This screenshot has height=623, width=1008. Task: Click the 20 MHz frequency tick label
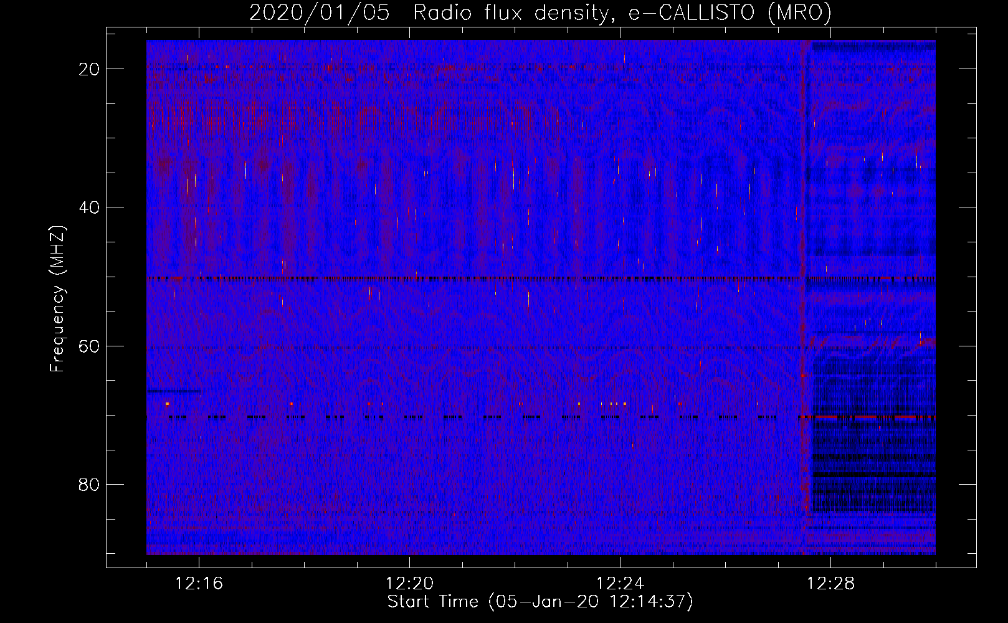tap(89, 69)
